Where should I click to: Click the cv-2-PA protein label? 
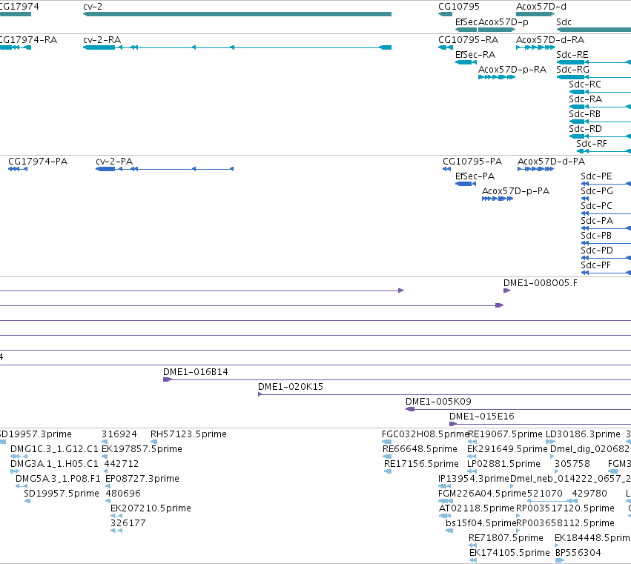pyautogui.click(x=114, y=162)
